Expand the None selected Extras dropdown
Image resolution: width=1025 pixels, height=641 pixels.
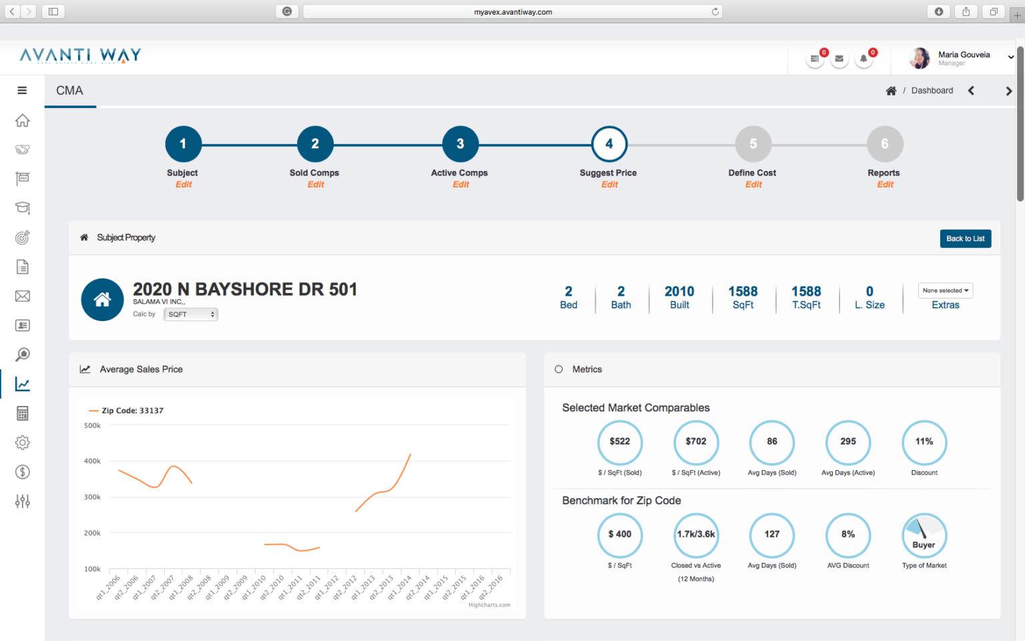[945, 290]
